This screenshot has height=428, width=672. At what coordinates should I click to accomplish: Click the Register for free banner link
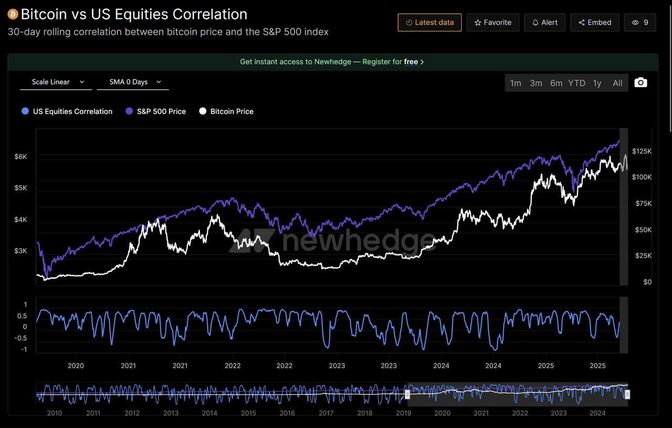tap(332, 62)
